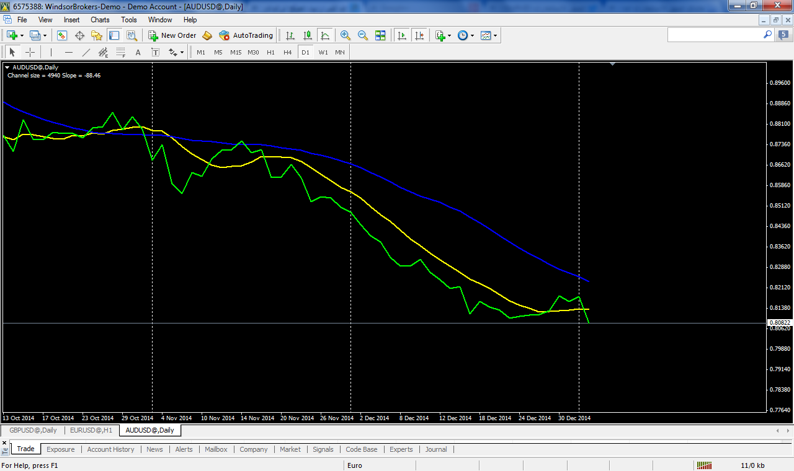Toggle Chart Shift
794x471 pixels.
coord(420,35)
